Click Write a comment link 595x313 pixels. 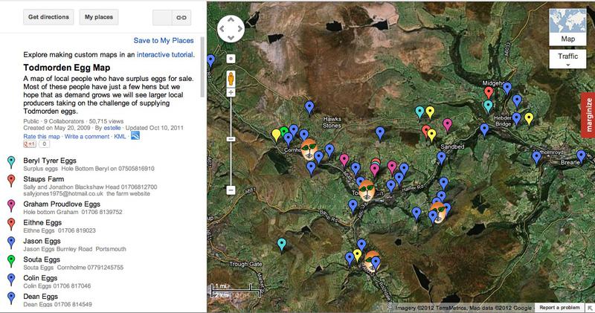pos(87,136)
